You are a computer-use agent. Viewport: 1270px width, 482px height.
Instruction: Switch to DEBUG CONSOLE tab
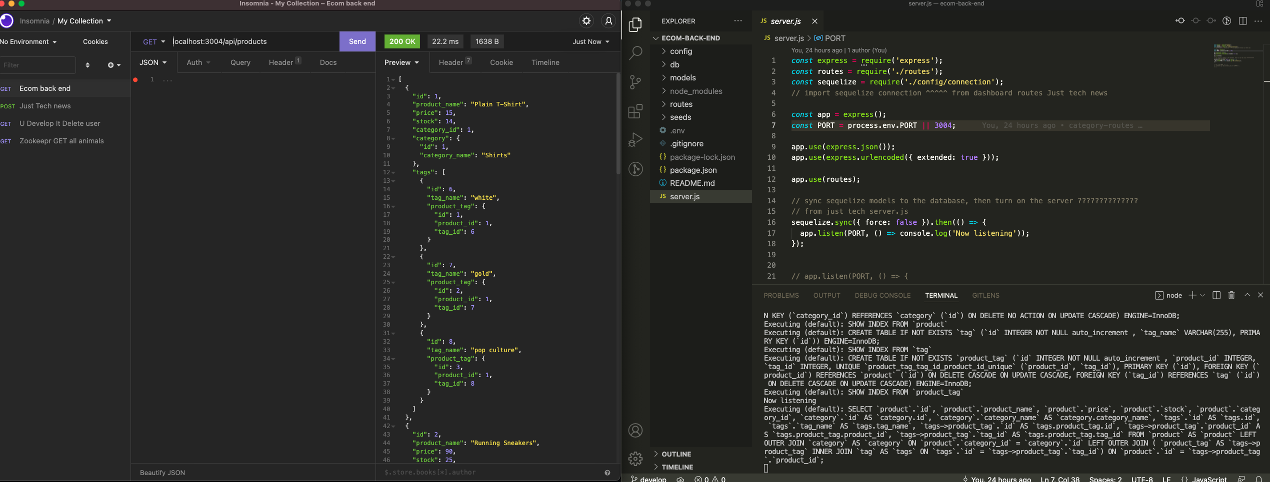coord(882,295)
